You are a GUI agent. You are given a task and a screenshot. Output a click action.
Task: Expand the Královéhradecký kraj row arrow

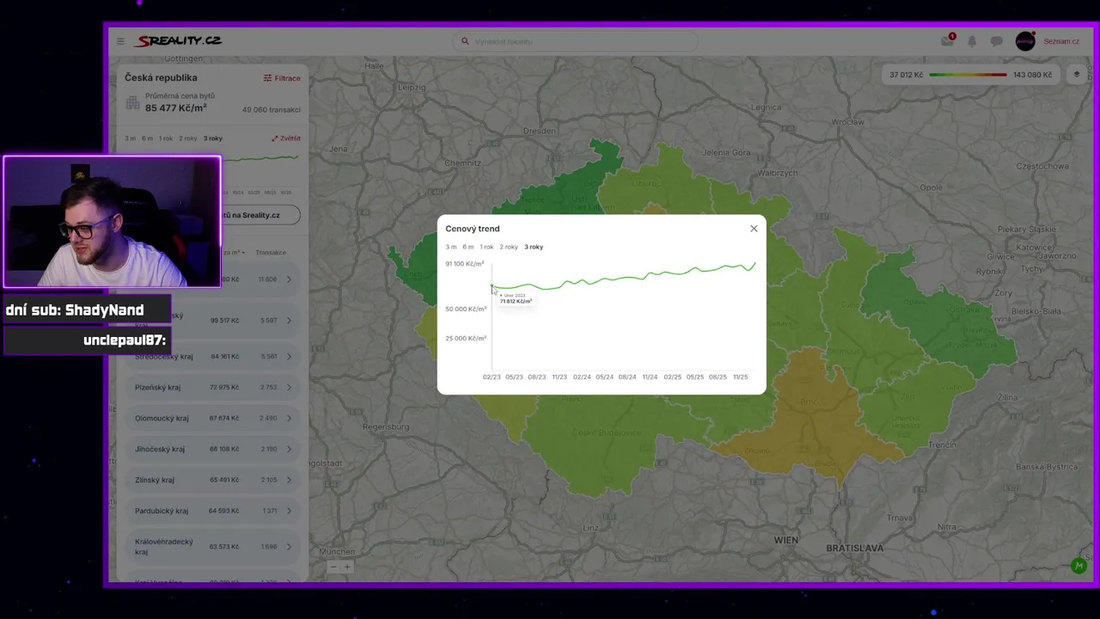pos(289,547)
